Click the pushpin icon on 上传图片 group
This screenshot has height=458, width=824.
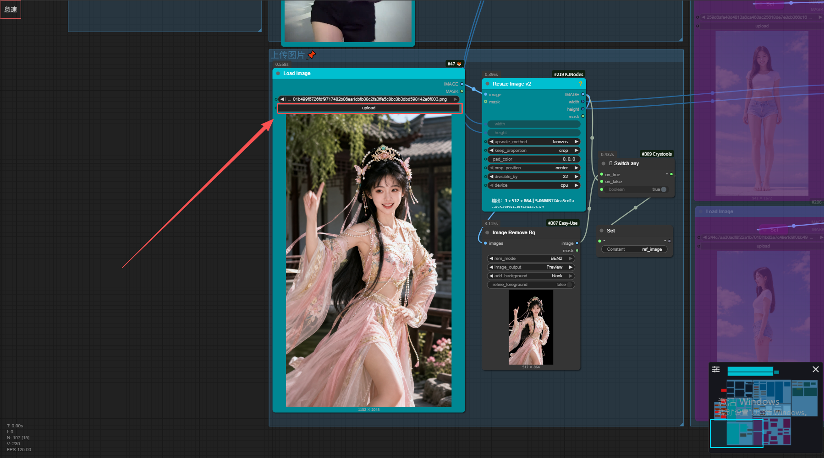pos(311,55)
